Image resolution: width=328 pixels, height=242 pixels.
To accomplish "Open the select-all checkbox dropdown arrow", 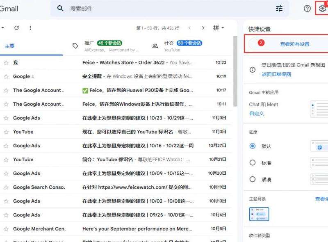I will click(3, 28).
